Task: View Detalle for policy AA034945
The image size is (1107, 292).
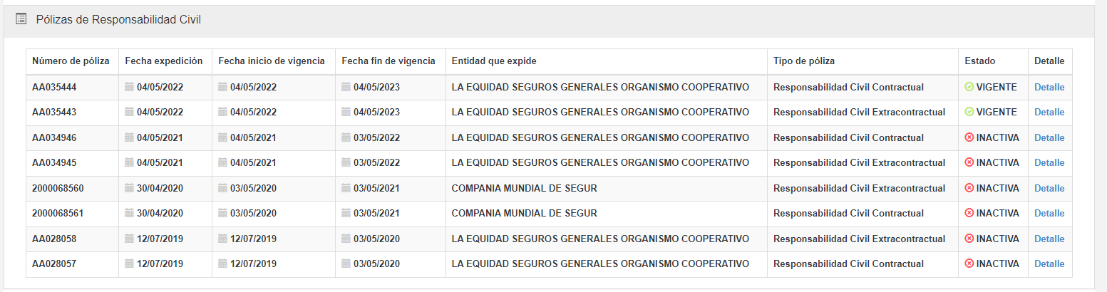Action: (1049, 162)
